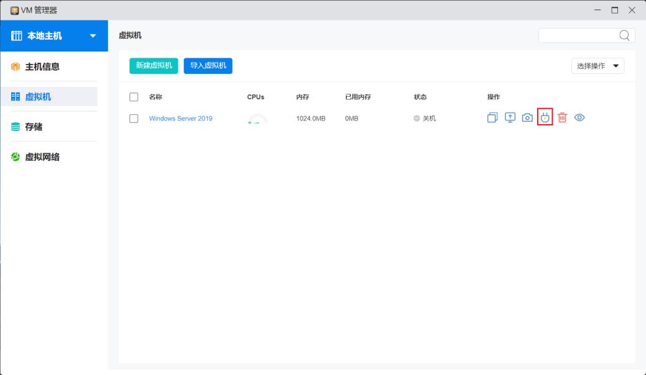Viewport: 646px width, 375px height.
Task: Select the 虚拟机 sidebar item
Action: 38,97
